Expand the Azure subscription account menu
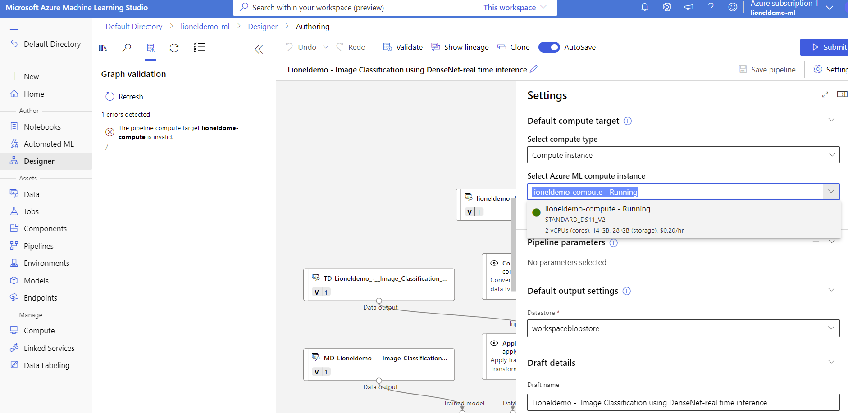 pyautogui.click(x=830, y=8)
